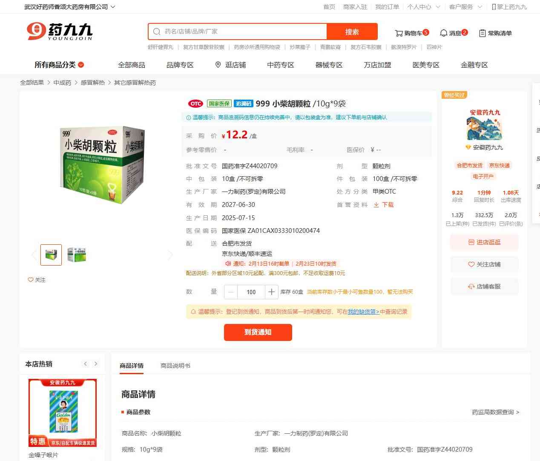Image resolution: width=540 pixels, height=461 pixels.
Task: Open the 我的缺货篮 link
Action: [363, 312]
